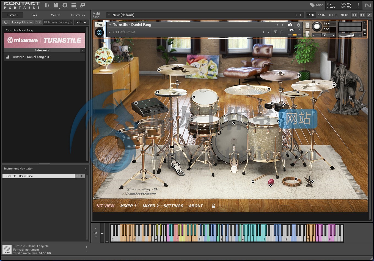374x261 pixels.
Task: Click the L-R pan slider
Action: [324, 35]
